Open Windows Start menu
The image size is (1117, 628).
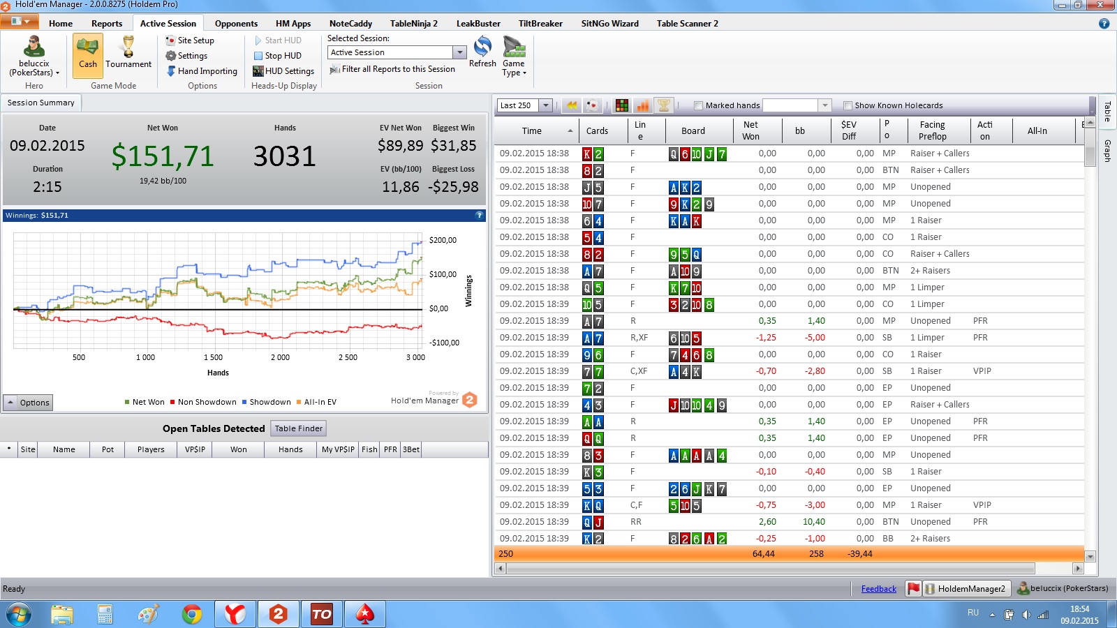point(19,615)
